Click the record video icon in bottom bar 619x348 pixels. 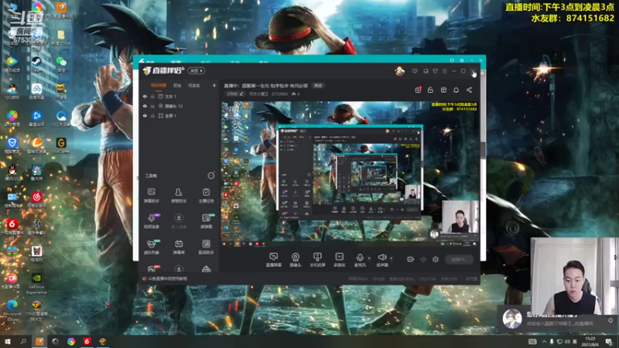coord(411,259)
